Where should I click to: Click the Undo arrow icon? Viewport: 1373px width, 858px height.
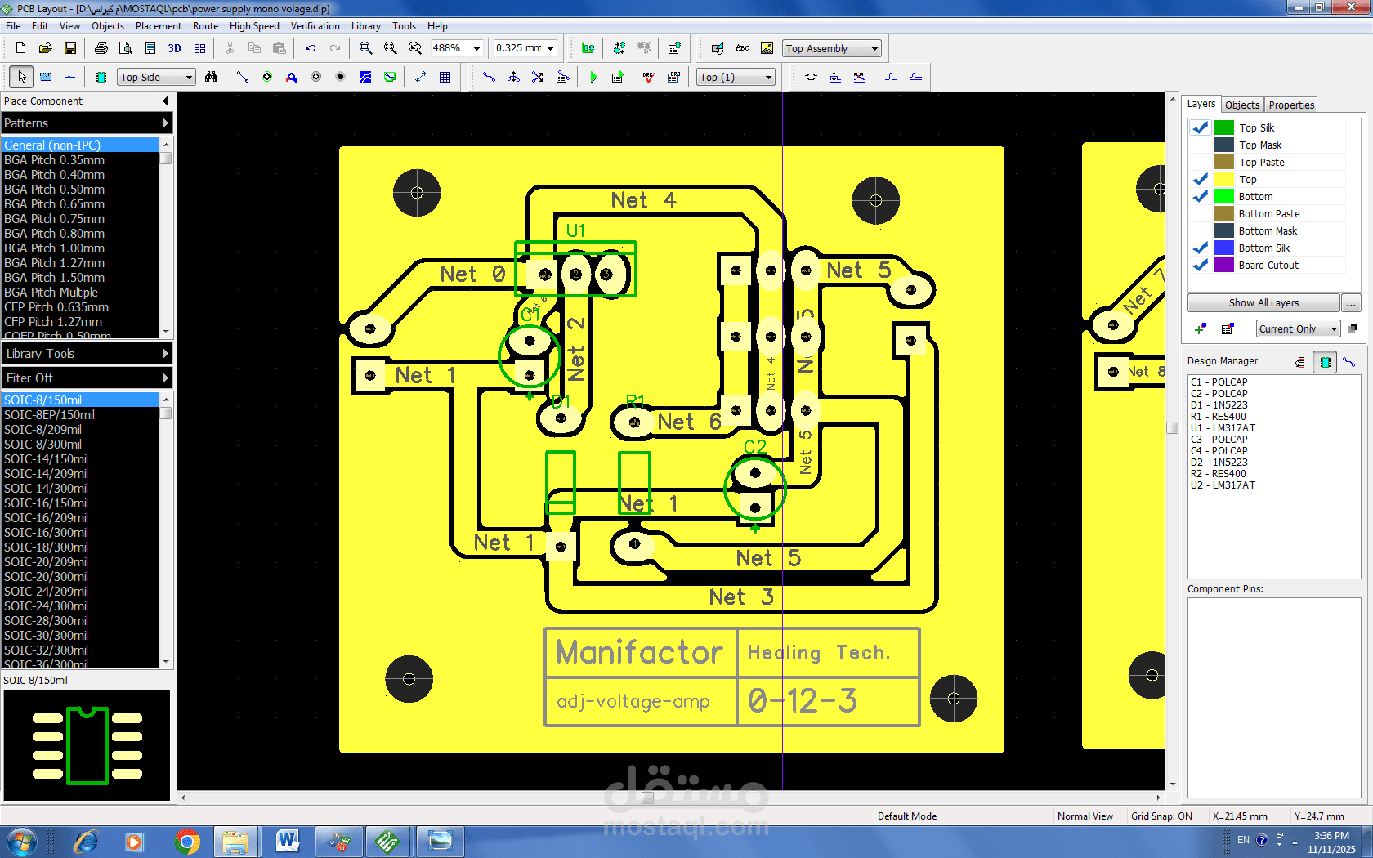(x=311, y=48)
